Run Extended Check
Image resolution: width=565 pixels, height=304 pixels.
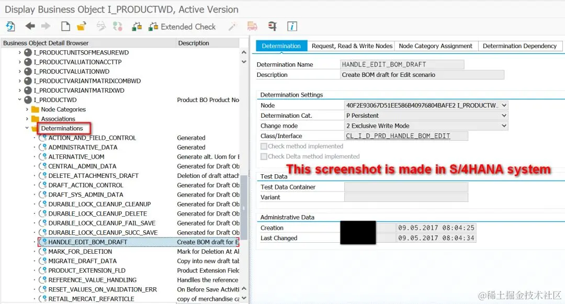[x=182, y=27]
